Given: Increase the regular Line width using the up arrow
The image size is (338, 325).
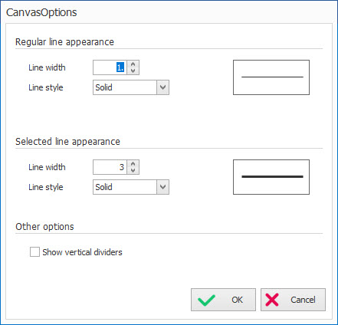Looking at the screenshot, I should coord(133,64).
